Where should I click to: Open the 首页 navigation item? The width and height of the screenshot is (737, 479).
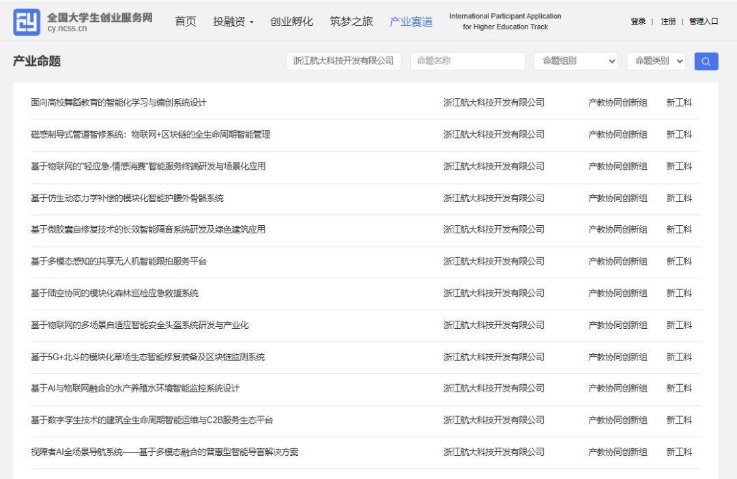pyautogui.click(x=186, y=22)
